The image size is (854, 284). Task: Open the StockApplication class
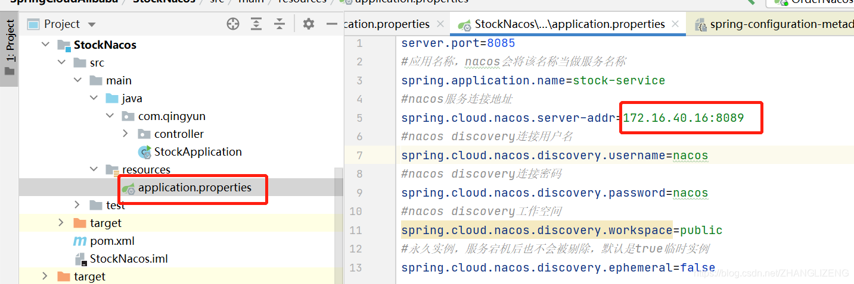pyautogui.click(x=198, y=152)
